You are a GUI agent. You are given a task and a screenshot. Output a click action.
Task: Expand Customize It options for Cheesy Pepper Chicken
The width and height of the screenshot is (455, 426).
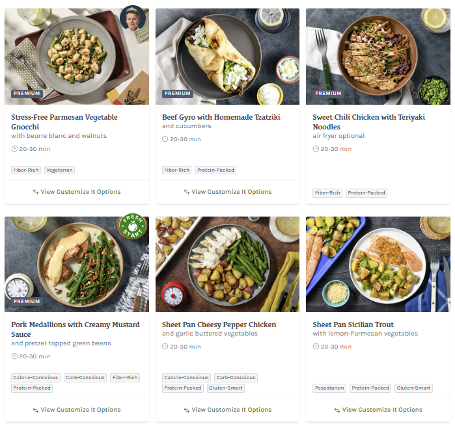coord(227,410)
